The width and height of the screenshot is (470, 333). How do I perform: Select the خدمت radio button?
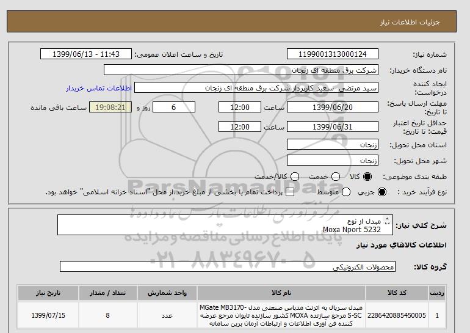tap(336, 177)
